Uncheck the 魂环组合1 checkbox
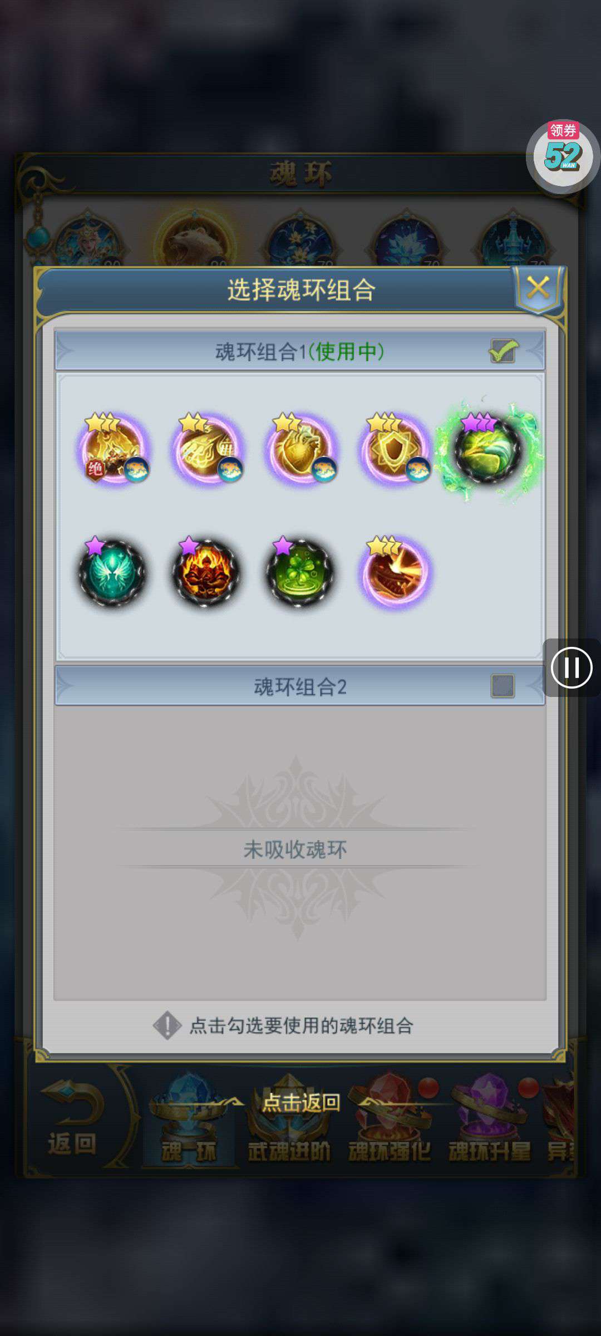The width and height of the screenshot is (601, 1336). tap(503, 351)
